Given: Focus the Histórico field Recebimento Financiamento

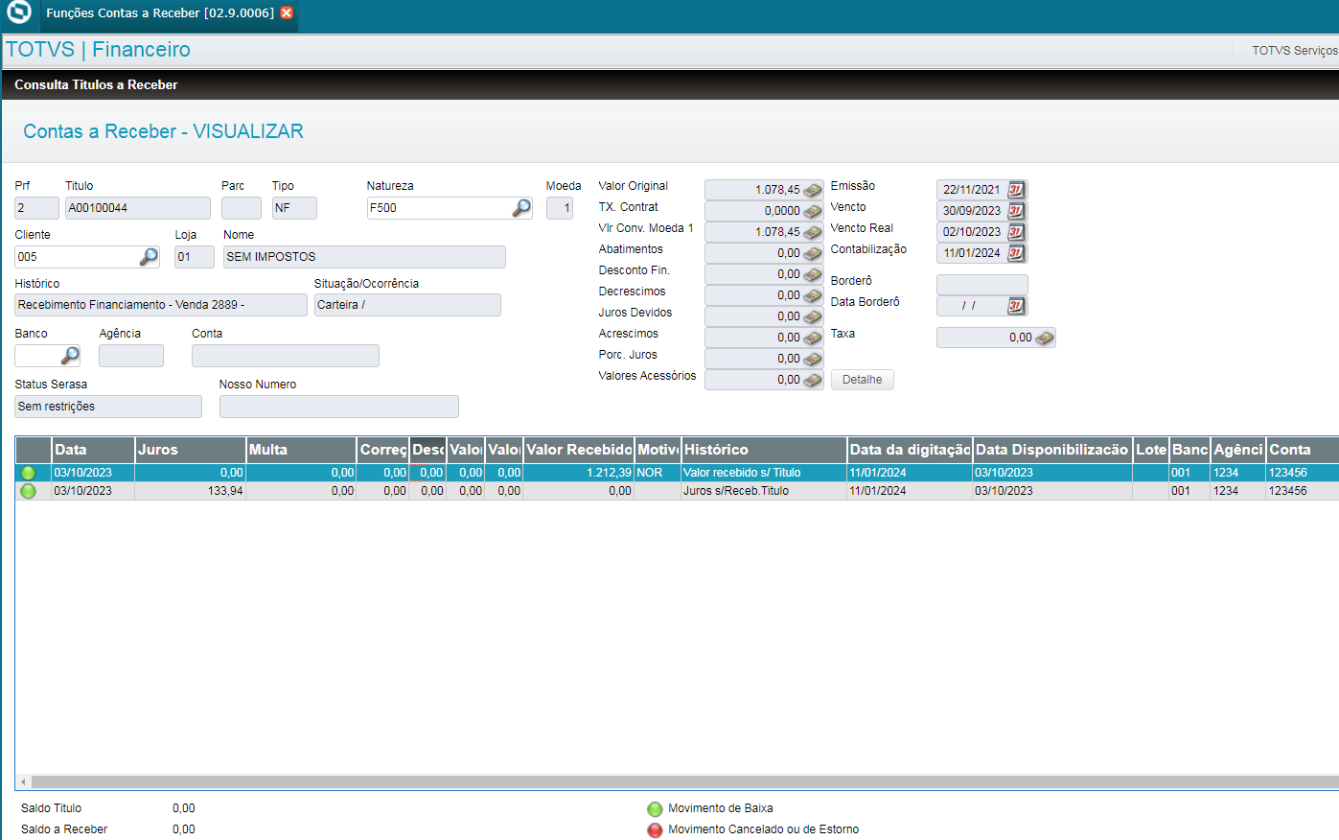Looking at the screenshot, I should coord(161,305).
